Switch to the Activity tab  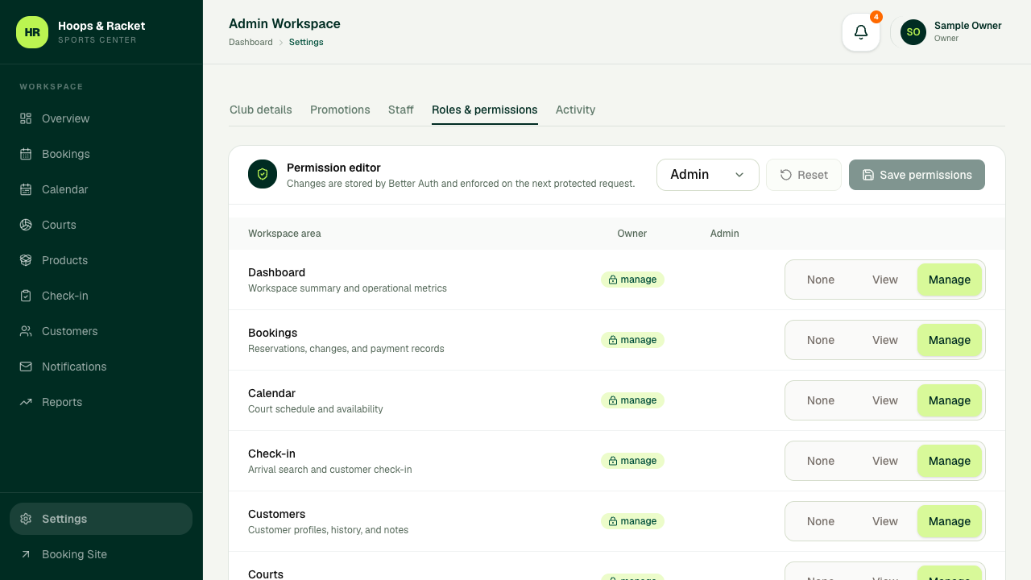(x=575, y=110)
